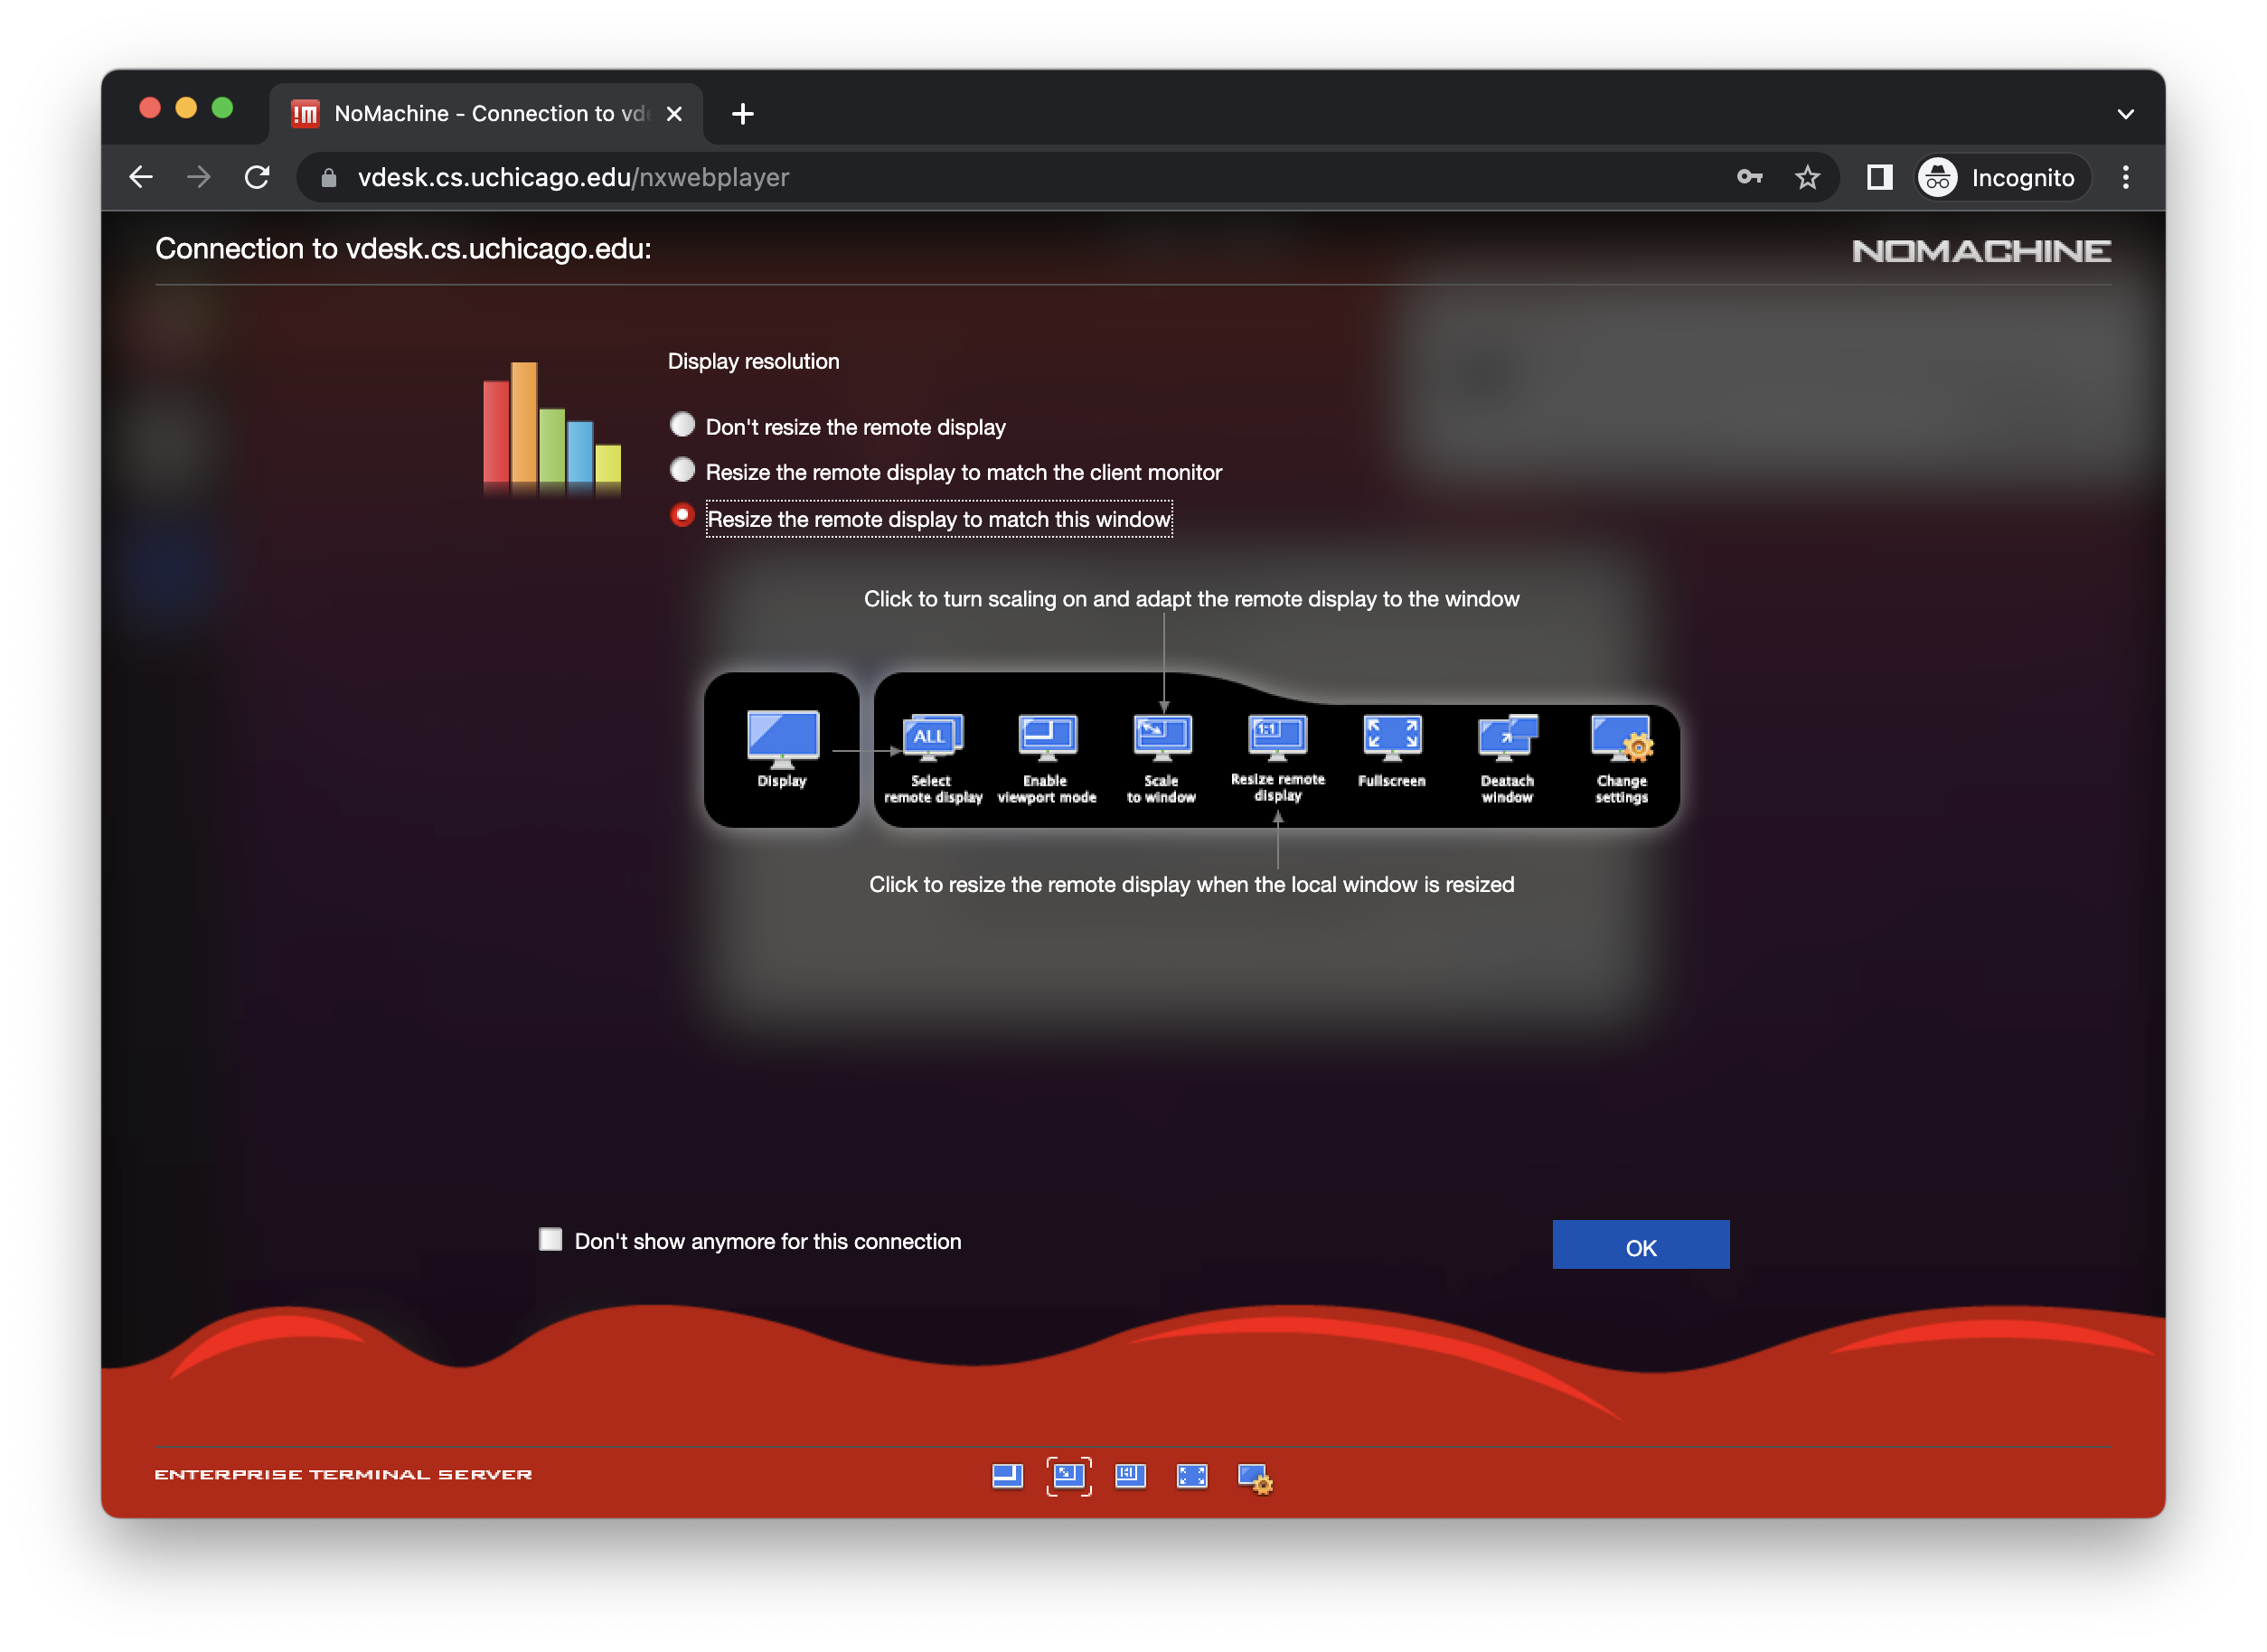Select "Don't resize the remote display" option
This screenshot has width=2267, height=1652.
pyautogui.click(x=682, y=425)
